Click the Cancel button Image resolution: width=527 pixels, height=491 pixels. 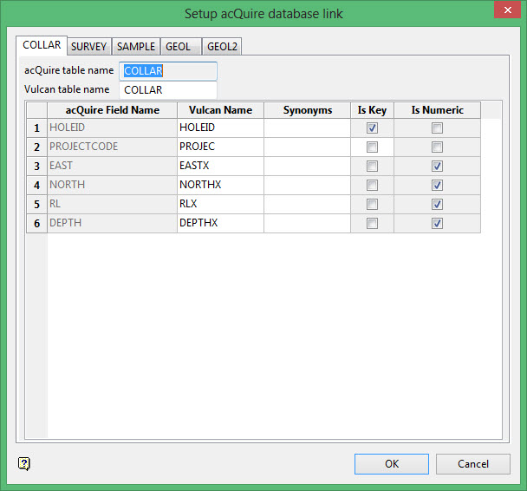(x=473, y=464)
